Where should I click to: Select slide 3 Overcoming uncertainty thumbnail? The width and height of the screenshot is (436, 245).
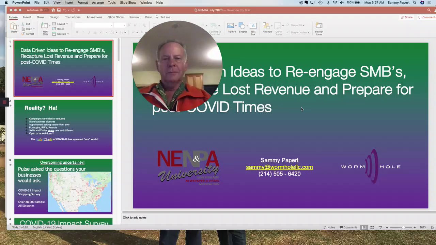63,186
